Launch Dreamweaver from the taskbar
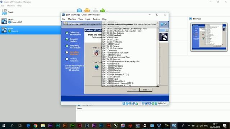 (72, 126)
